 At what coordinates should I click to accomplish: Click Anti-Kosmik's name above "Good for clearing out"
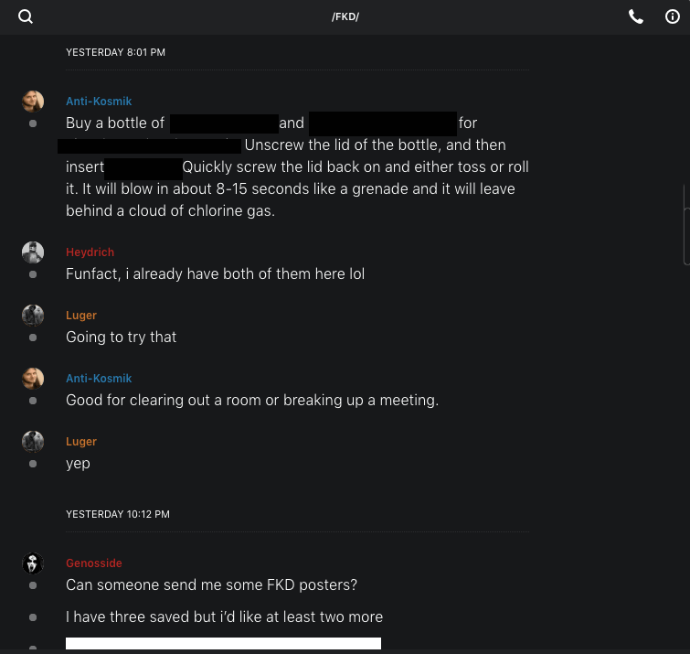click(99, 379)
